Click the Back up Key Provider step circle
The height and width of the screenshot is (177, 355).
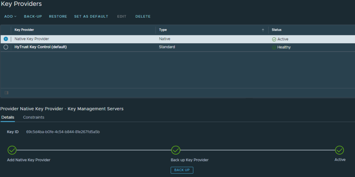[x=176, y=150]
